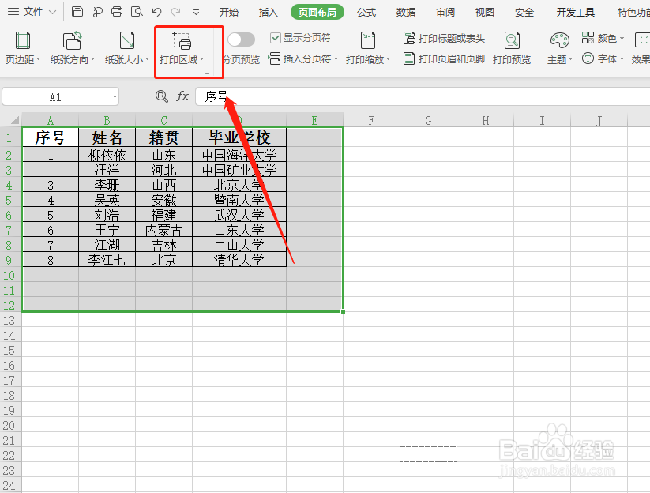Viewport: 650px width, 493px height.
Task: Click into the formula bar input
Action: [x=423, y=96]
